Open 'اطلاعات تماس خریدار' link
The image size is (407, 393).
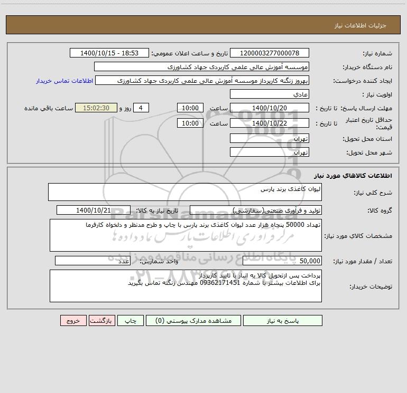64,81
